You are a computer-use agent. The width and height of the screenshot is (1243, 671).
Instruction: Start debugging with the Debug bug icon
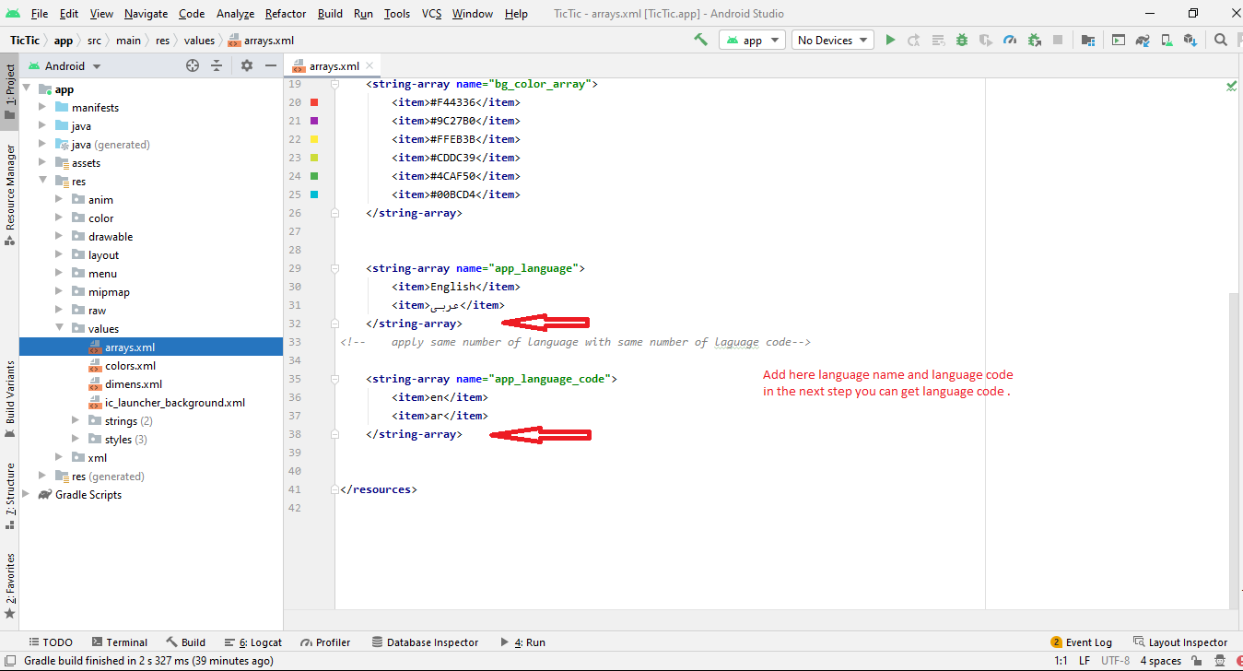tap(962, 40)
